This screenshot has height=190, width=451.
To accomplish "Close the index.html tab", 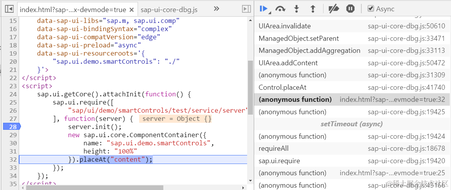I will coord(131,10).
